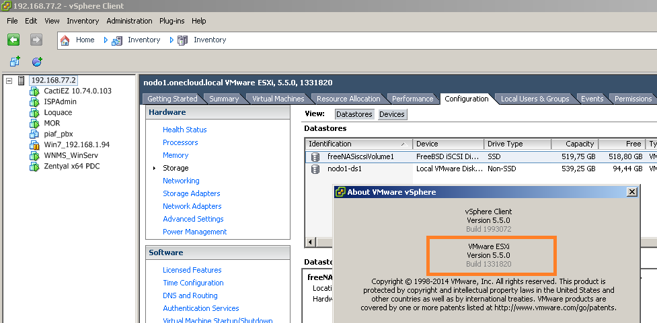This screenshot has height=323, width=657.
Task: Select the Devices view button
Action: click(392, 114)
